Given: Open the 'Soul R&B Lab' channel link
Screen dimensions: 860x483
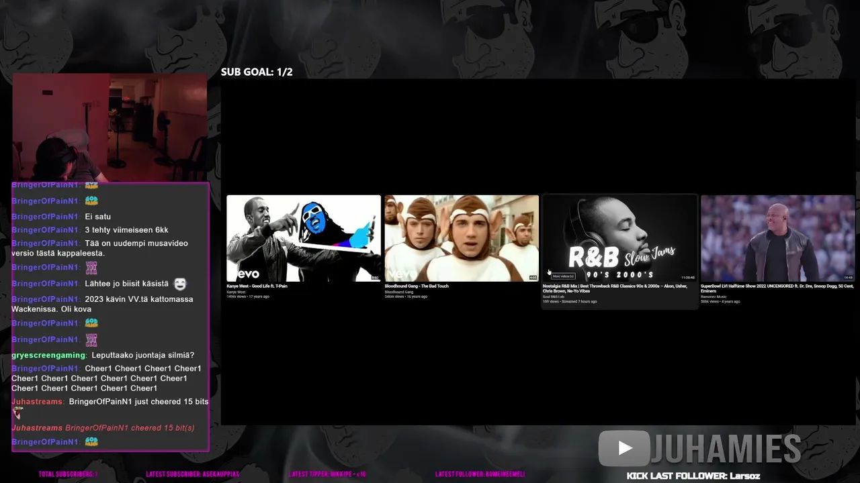Looking at the screenshot, I should tap(554, 297).
